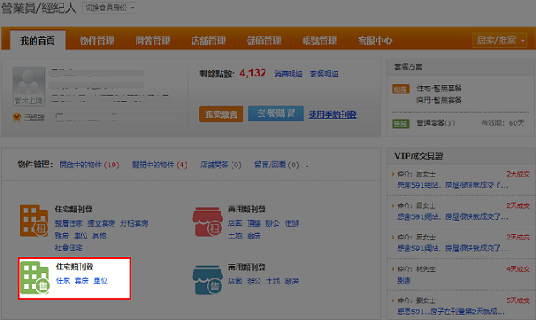Screen dimensions: 536x320
Task: Go to the 客服中心 tab
Action: [375, 41]
